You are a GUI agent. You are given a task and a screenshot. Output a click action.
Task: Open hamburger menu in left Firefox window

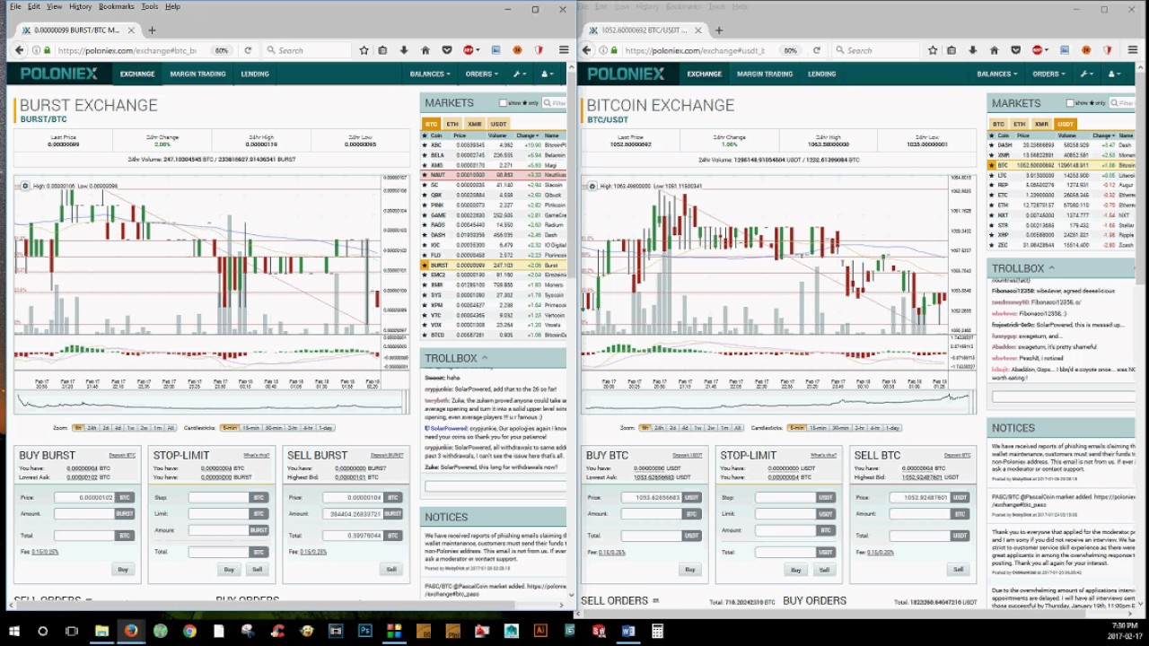point(564,50)
